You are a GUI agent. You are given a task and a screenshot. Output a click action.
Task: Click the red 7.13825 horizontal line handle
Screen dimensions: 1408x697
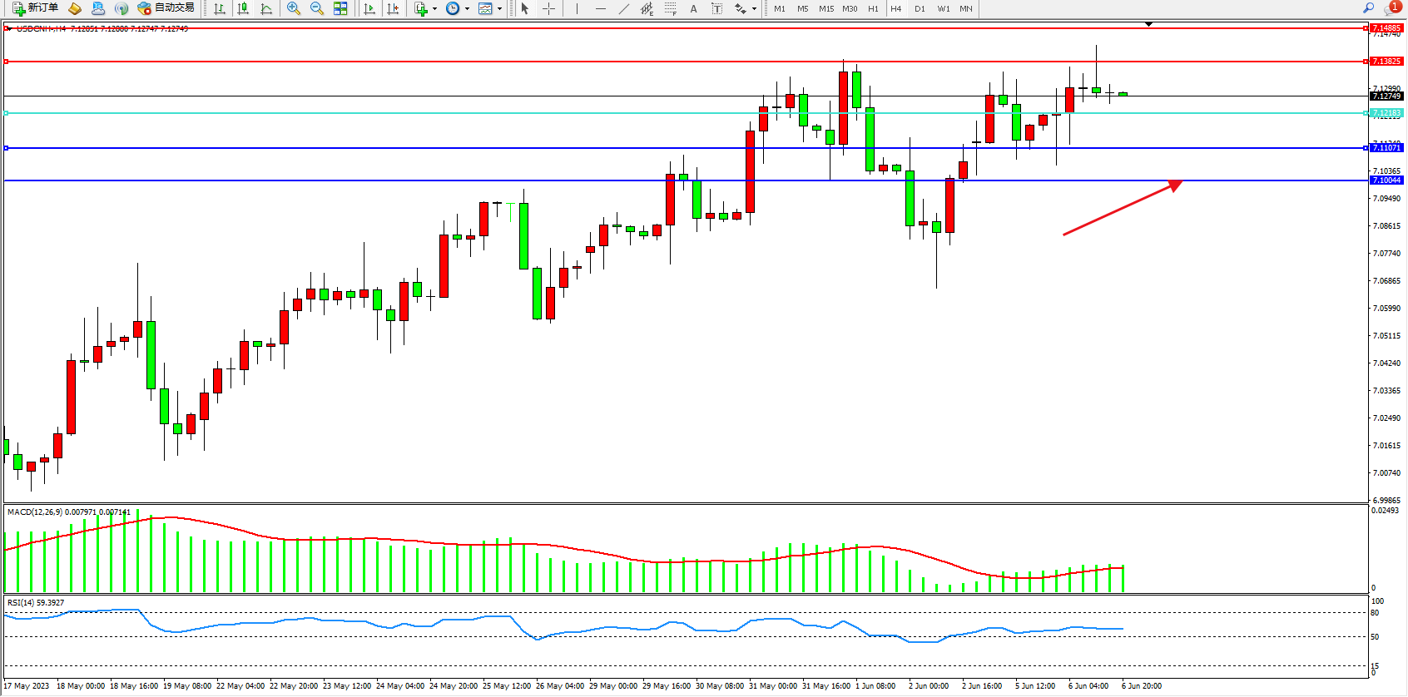7,62
